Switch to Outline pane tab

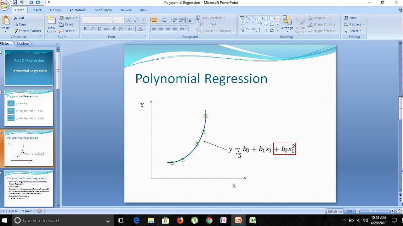(23, 44)
